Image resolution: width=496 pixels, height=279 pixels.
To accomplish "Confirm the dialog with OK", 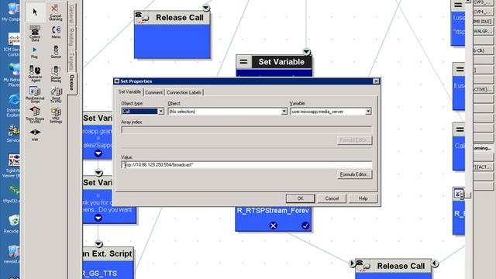I will (x=300, y=198).
